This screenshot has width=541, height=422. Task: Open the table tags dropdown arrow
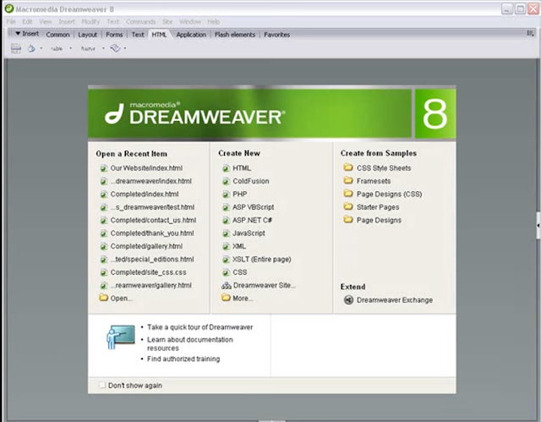pyautogui.click(x=71, y=48)
